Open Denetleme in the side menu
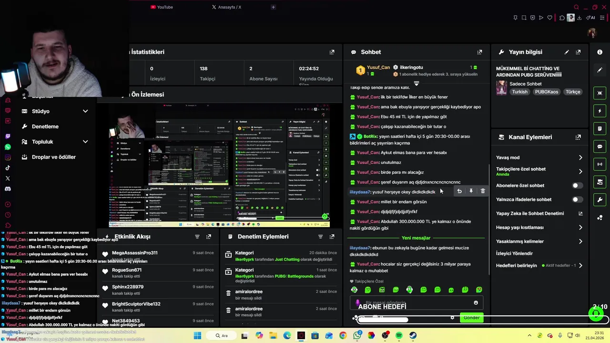 [45, 126]
